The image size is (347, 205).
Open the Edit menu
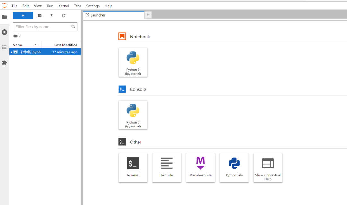[x=26, y=6]
